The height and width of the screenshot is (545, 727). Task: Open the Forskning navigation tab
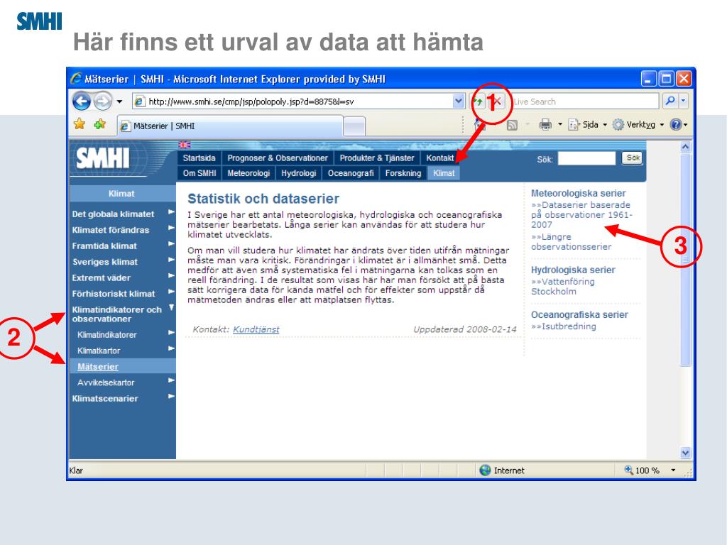(x=403, y=173)
